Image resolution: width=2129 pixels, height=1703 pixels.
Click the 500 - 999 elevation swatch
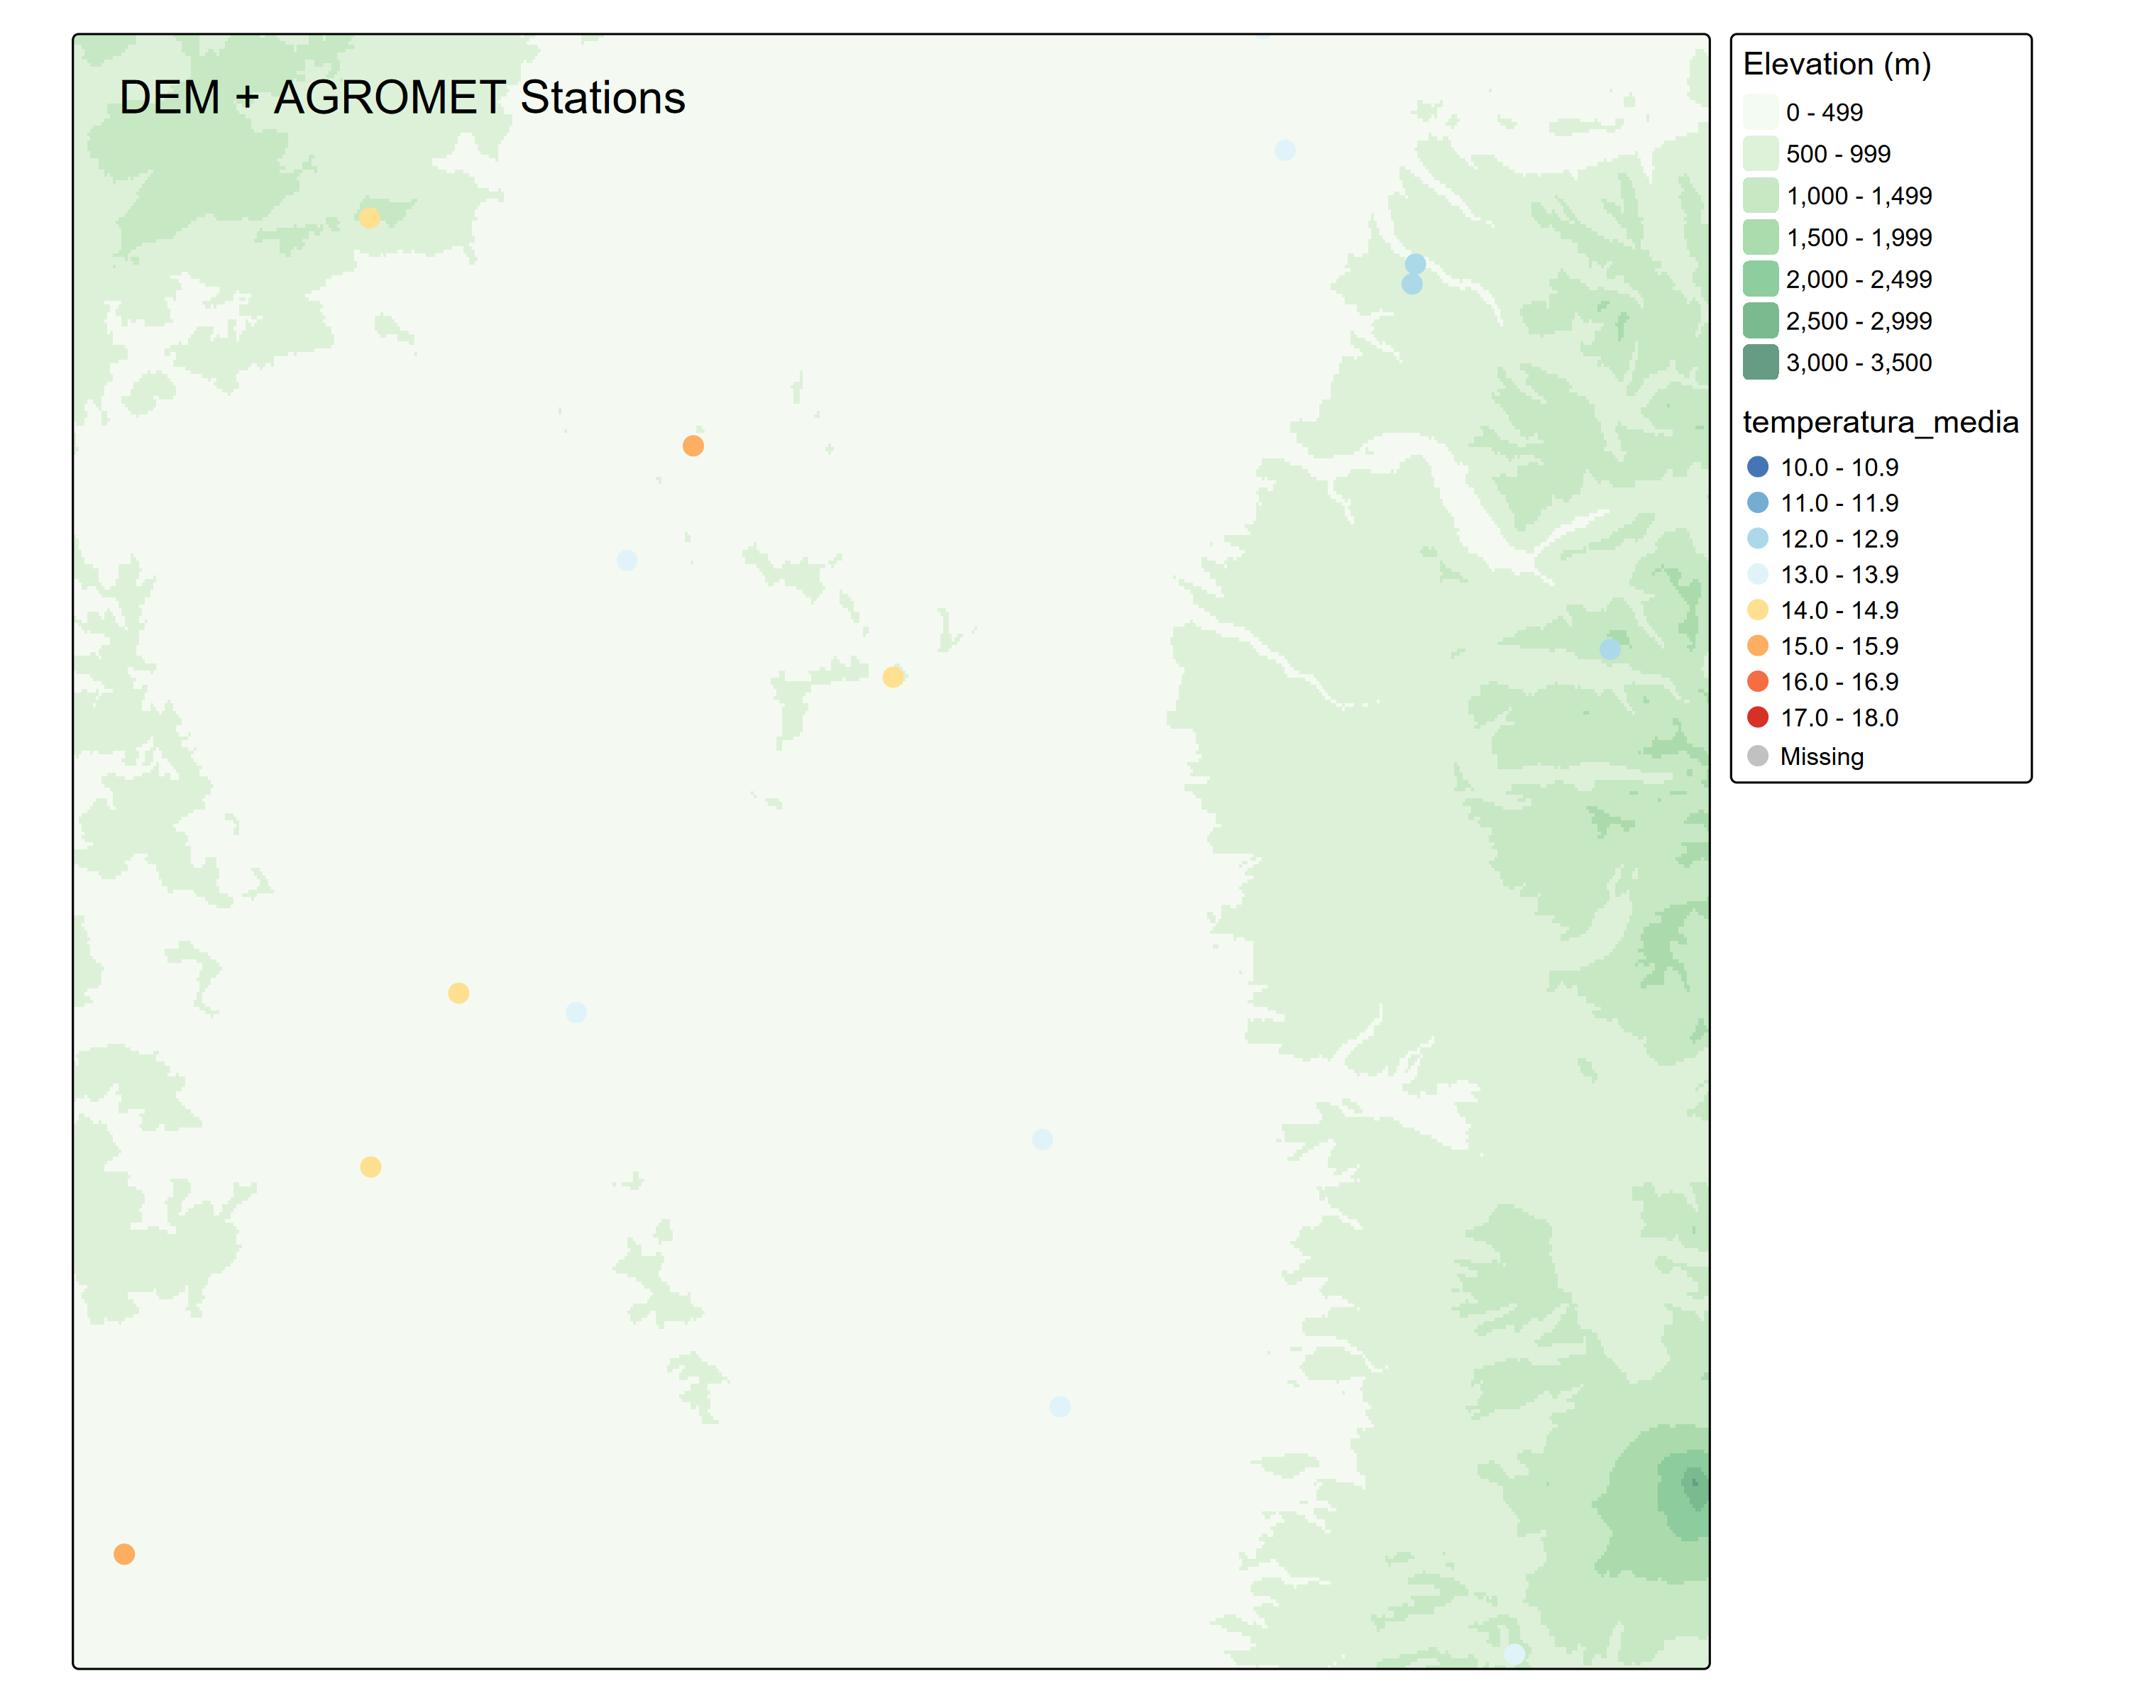point(1761,154)
